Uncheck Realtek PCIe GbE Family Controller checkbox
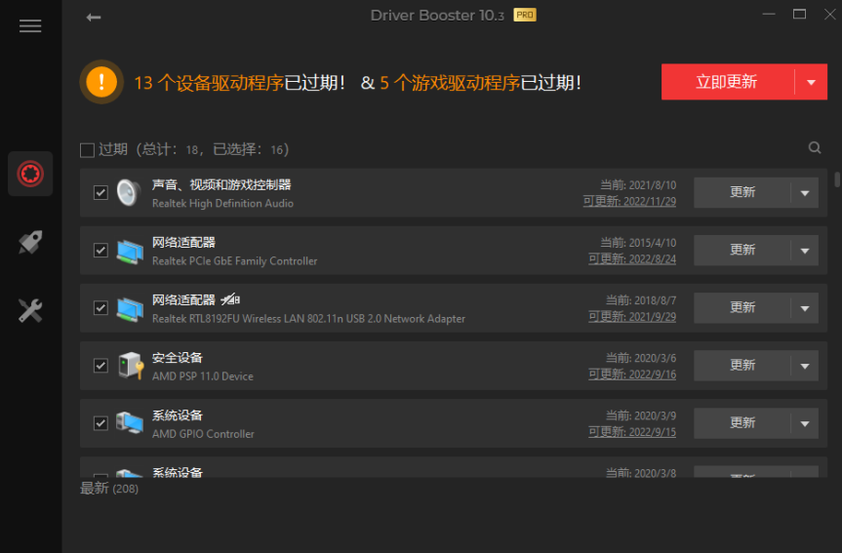The width and height of the screenshot is (842, 553). pyautogui.click(x=100, y=251)
